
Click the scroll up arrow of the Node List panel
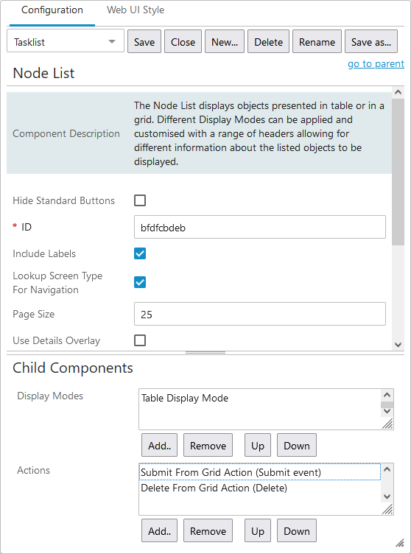coord(398,92)
